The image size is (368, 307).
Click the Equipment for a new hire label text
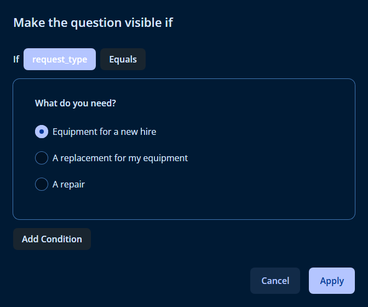104,132
